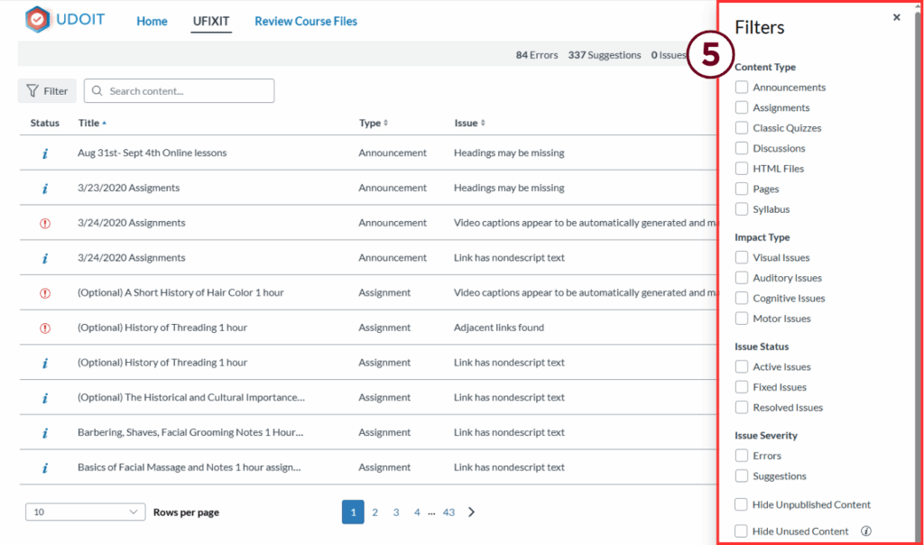Viewport: 924px width, 545px height.
Task: Tick the Errors severity checkbox
Action: (x=742, y=456)
